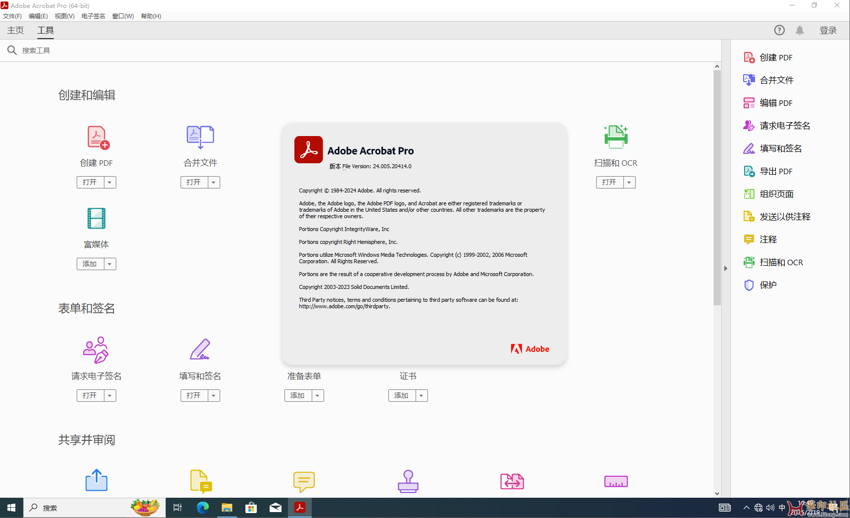
Task: Open the 编辑(E) menu
Action: tap(38, 16)
